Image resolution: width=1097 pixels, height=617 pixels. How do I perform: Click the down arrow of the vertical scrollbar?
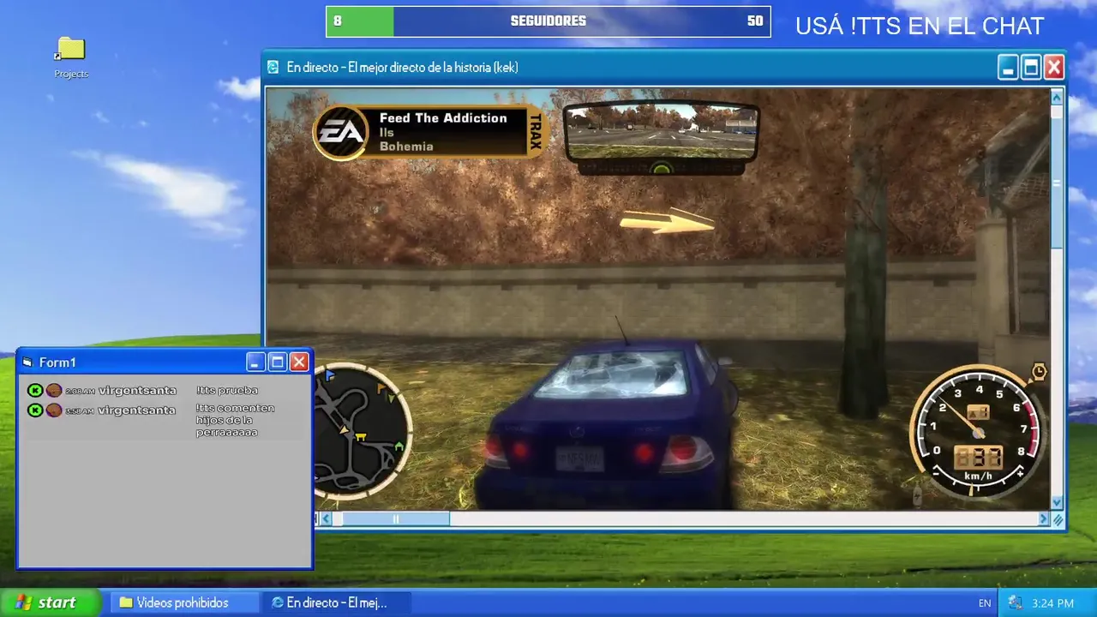point(1058,503)
